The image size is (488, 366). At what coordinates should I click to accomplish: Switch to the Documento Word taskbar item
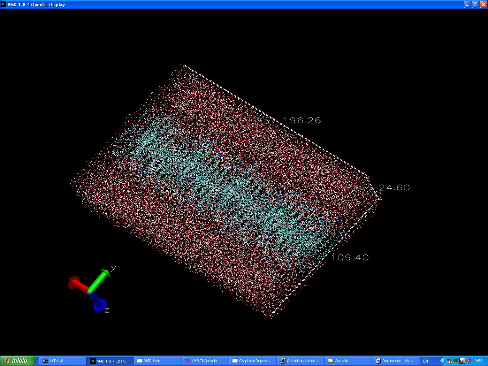point(396,361)
